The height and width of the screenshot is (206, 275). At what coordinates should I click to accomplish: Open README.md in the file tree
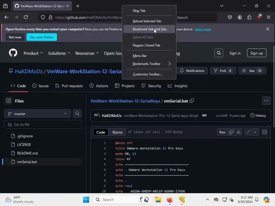[x=27, y=153]
